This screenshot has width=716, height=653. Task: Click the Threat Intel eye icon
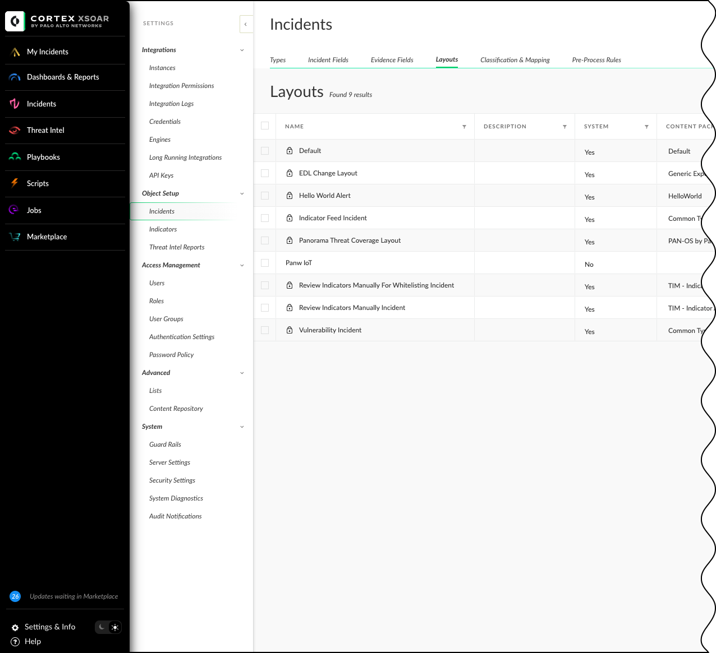(15, 130)
